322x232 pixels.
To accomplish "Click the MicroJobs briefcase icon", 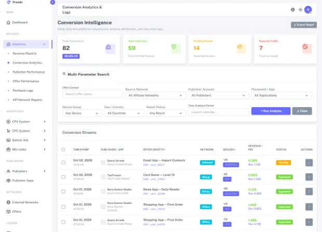I will click(x=8, y=149).
